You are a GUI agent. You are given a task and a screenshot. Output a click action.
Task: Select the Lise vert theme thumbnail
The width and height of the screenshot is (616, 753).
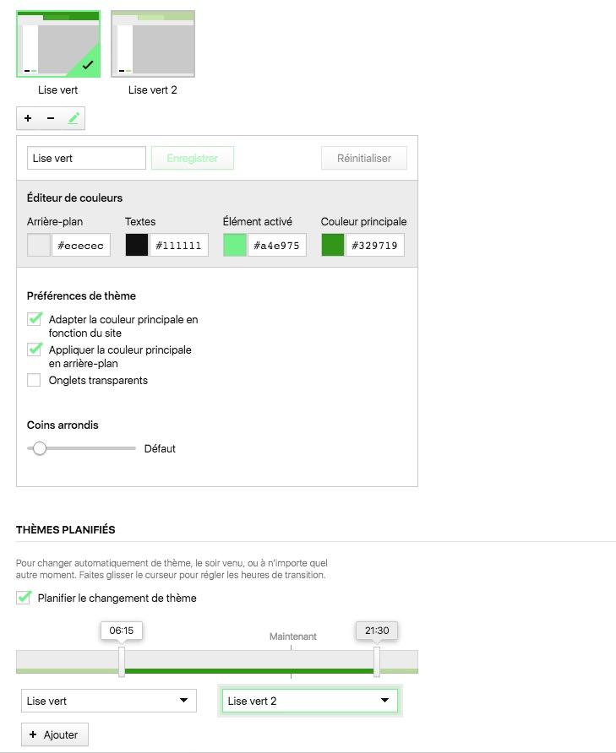coord(58,44)
